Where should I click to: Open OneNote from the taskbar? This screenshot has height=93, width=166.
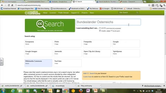pos(88,91)
